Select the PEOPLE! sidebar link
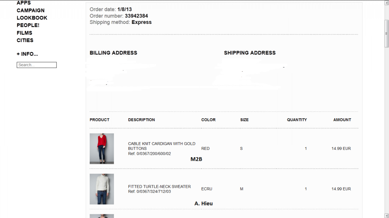The width and height of the screenshot is (389, 218). (x=28, y=25)
